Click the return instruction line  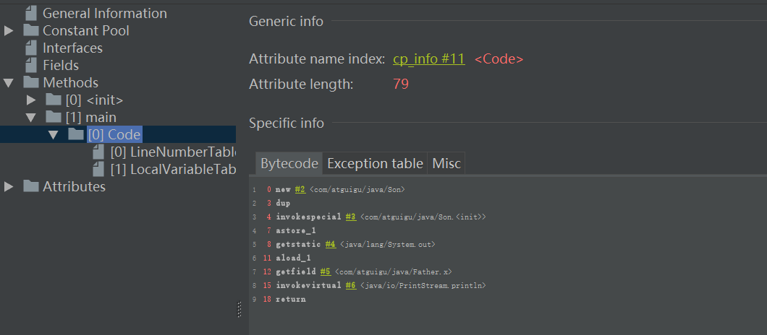pyautogui.click(x=291, y=299)
